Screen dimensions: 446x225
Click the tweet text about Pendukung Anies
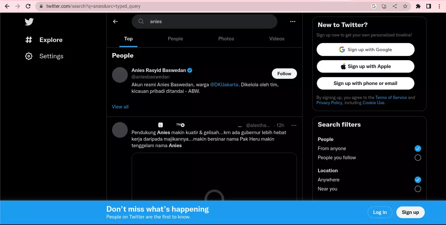pos(209,139)
